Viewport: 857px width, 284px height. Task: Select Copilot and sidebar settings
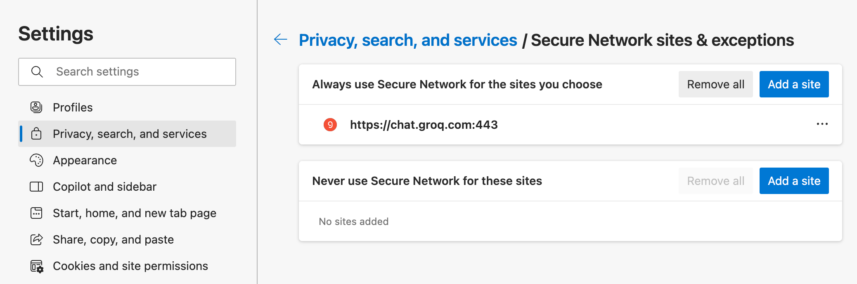click(x=104, y=187)
